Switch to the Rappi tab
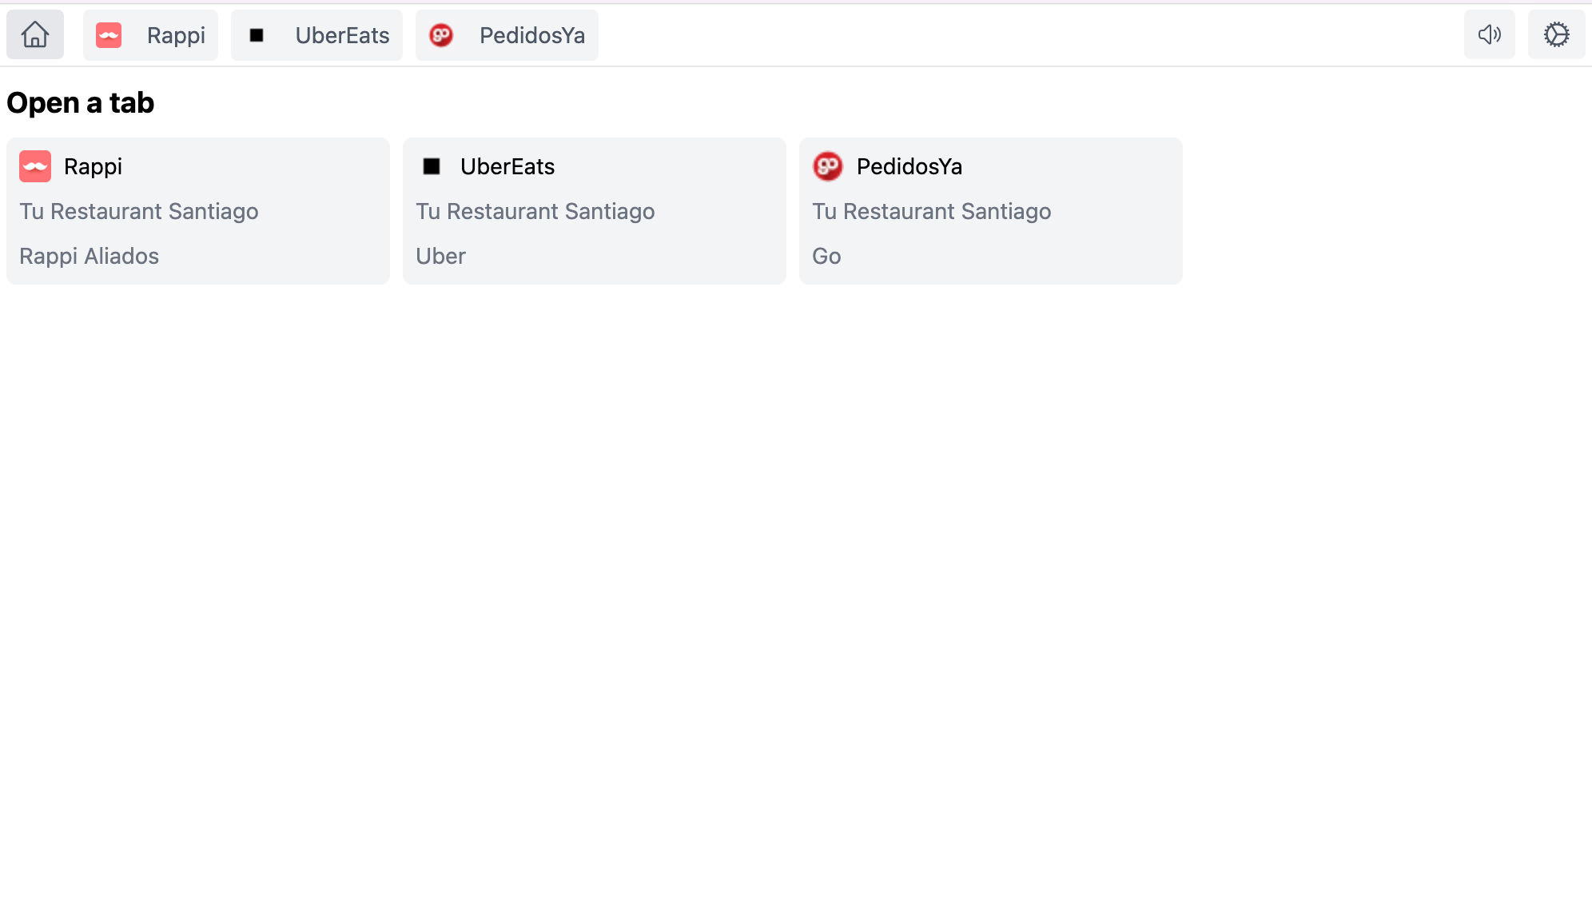1592x913 pixels. (150, 35)
